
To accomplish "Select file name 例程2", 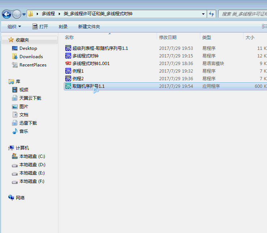I will click(x=78, y=79).
